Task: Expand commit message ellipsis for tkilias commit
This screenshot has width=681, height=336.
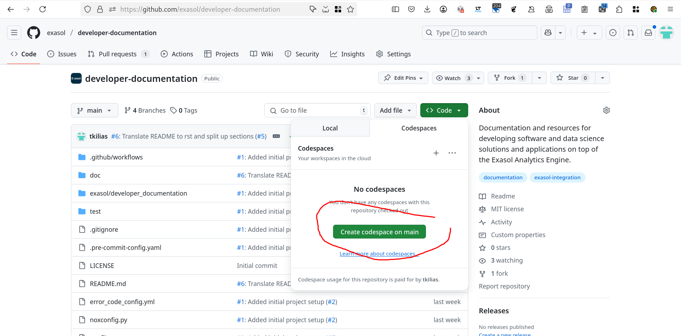Action: pos(276,136)
